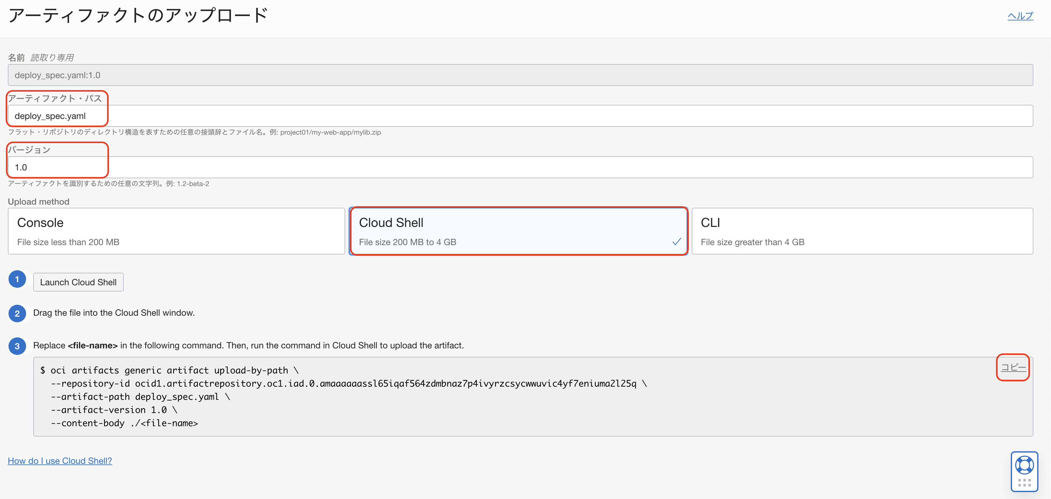
Task: Click the step 3 numbered circle
Action: pyautogui.click(x=17, y=346)
